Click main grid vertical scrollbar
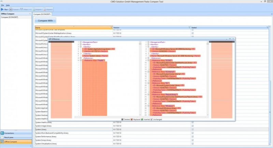Viewport: 273px width, 148px height. click(270, 85)
